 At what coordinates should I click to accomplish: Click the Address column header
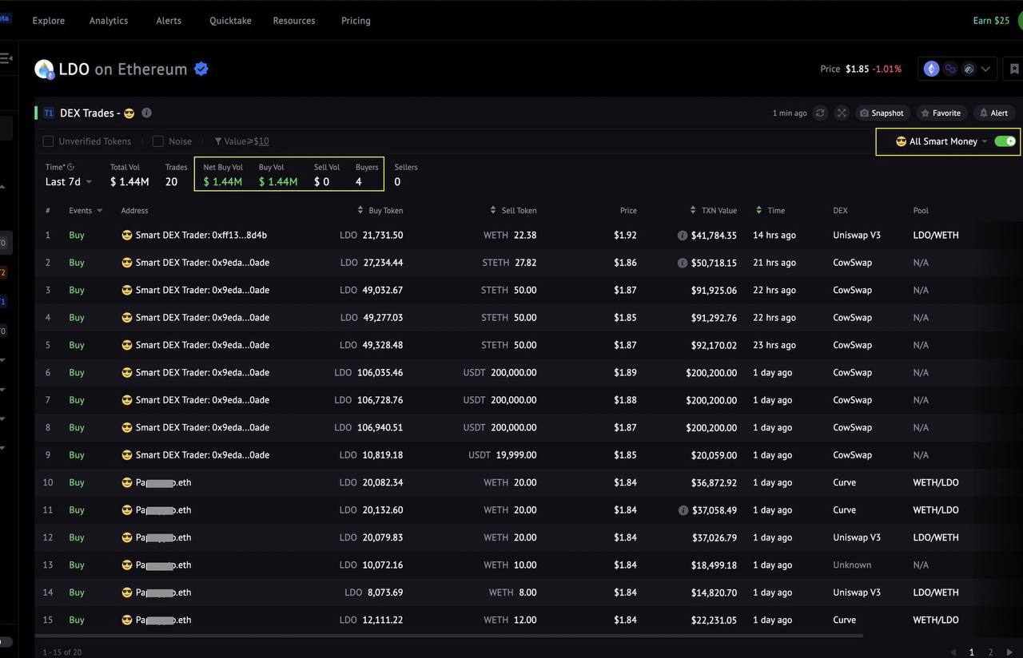[x=134, y=211]
